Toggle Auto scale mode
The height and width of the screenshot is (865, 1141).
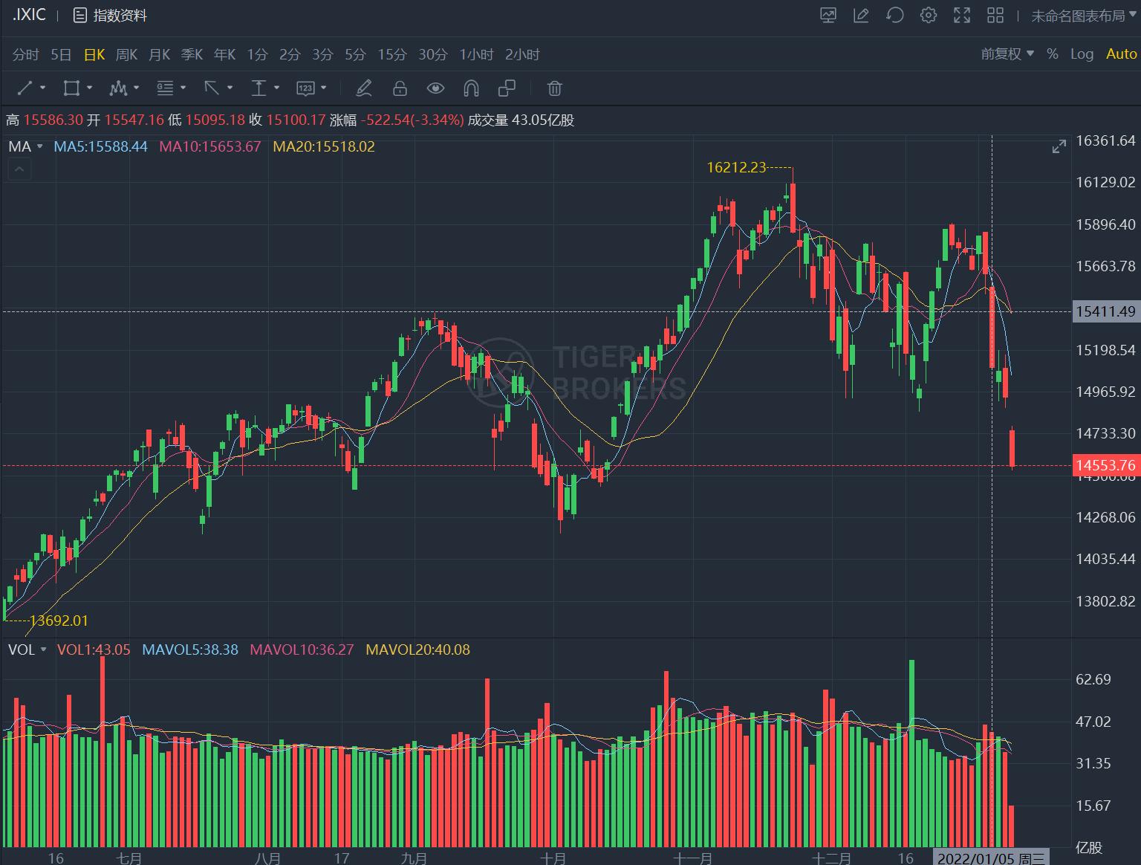coord(1121,54)
